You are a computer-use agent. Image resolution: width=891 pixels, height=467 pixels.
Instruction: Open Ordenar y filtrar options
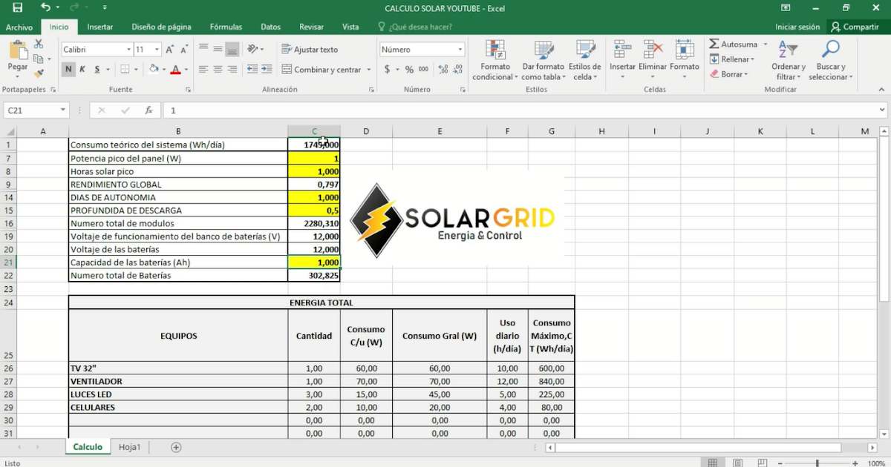click(x=788, y=59)
